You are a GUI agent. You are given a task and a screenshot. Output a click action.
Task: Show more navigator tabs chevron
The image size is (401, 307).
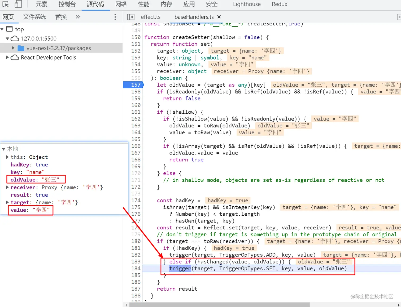click(78, 17)
